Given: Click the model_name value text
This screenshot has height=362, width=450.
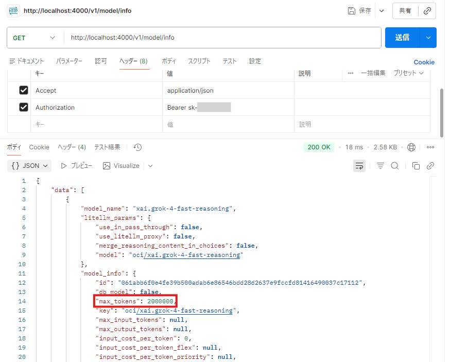Looking at the screenshot, I should click(183, 209).
